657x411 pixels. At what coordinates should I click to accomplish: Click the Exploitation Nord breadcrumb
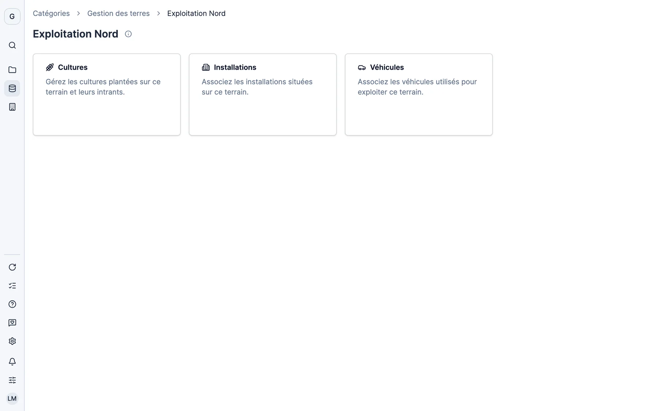[x=196, y=14]
